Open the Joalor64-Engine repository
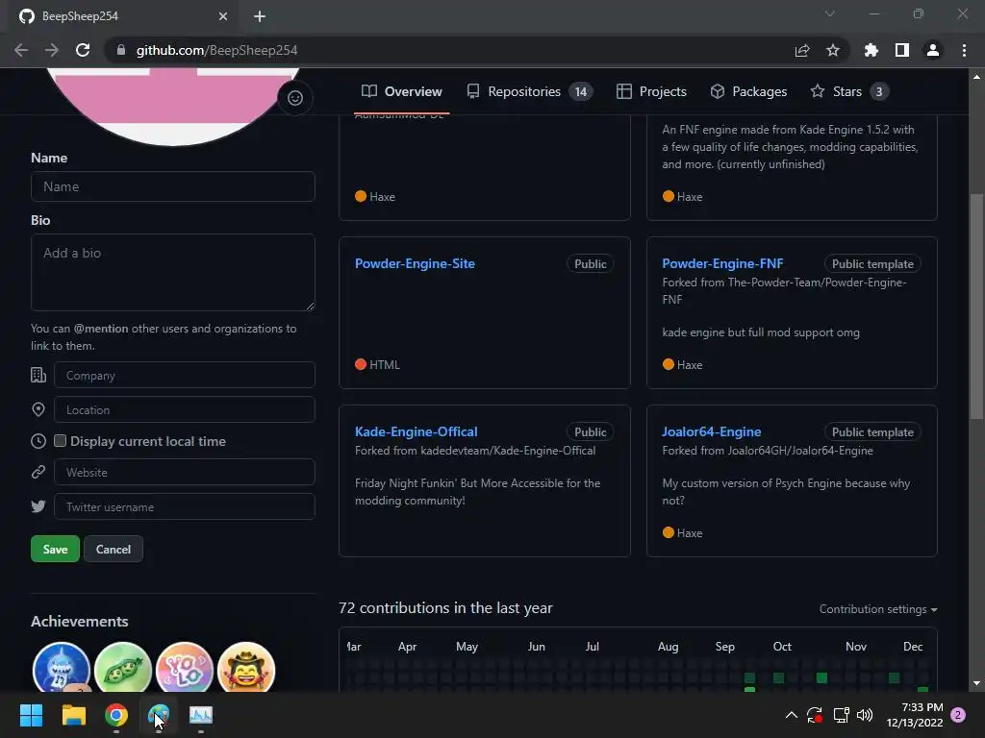 [711, 431]
